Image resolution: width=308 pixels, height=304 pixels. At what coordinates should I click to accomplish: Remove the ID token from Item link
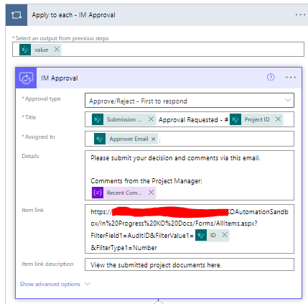pyautogui.click(x=224, y=235)
